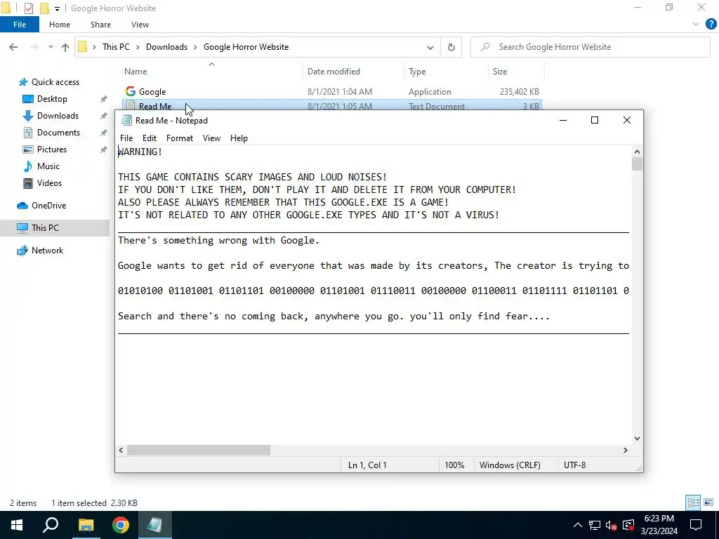719x539 pixels.
Task: Open OneDrive in navigation pane
Action: (48, 206)
